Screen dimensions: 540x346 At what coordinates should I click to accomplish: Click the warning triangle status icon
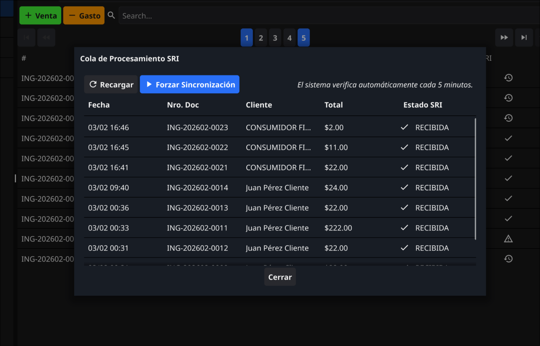[x=508, y=239]
